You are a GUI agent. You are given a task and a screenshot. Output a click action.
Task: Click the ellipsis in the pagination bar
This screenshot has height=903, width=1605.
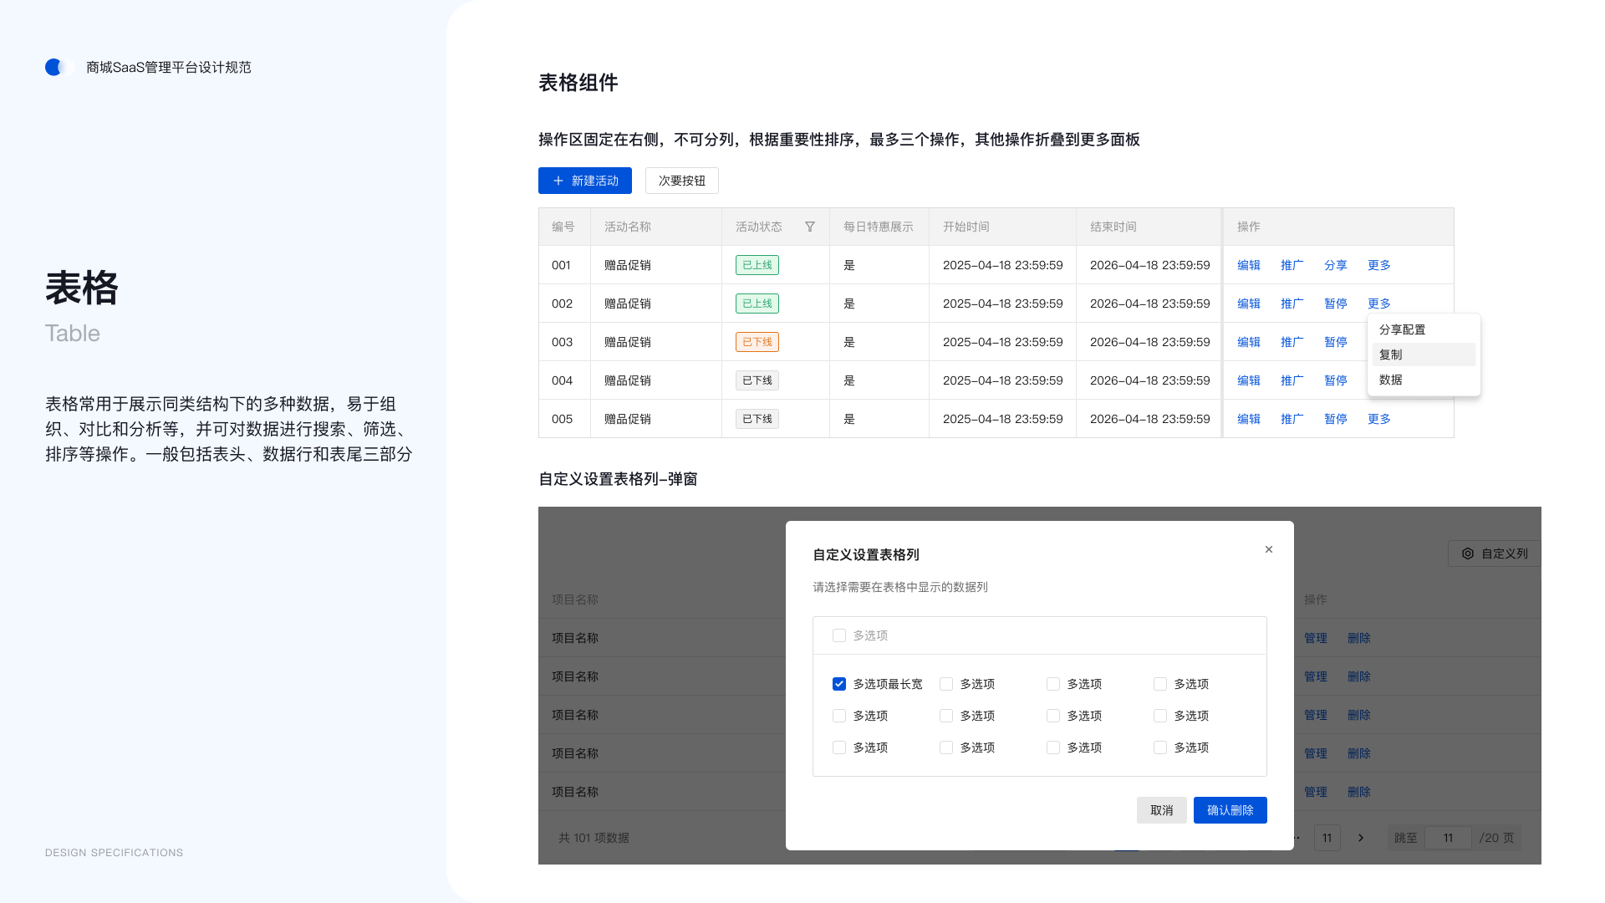1295,837
